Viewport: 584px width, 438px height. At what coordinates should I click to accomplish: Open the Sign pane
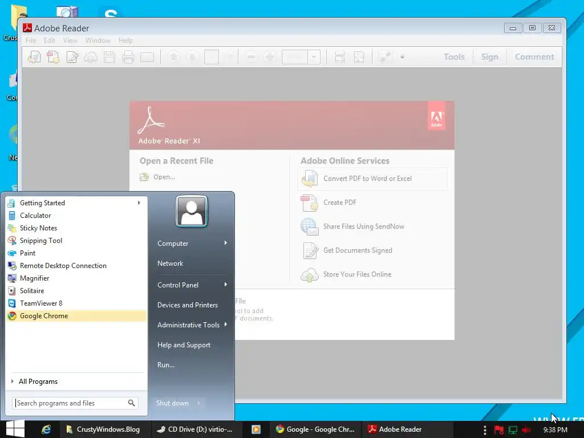[x=489, y=57]
